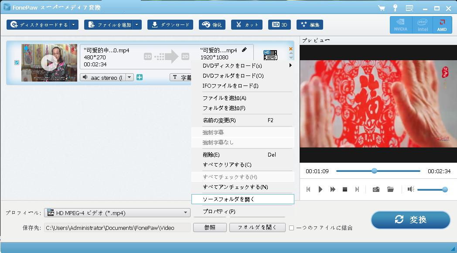The width and height of the screenshot is (457, 253).
Task: Open the プロフィール format dropdown
Action: 117,213
